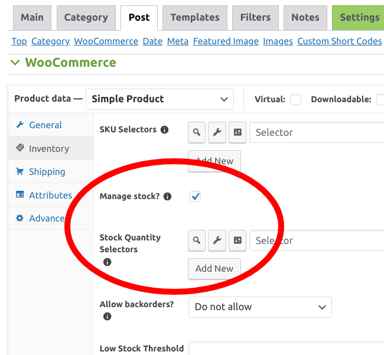
Task: Click Add New under Stock Quantity Selectors
Action: [x=214, y=269]
